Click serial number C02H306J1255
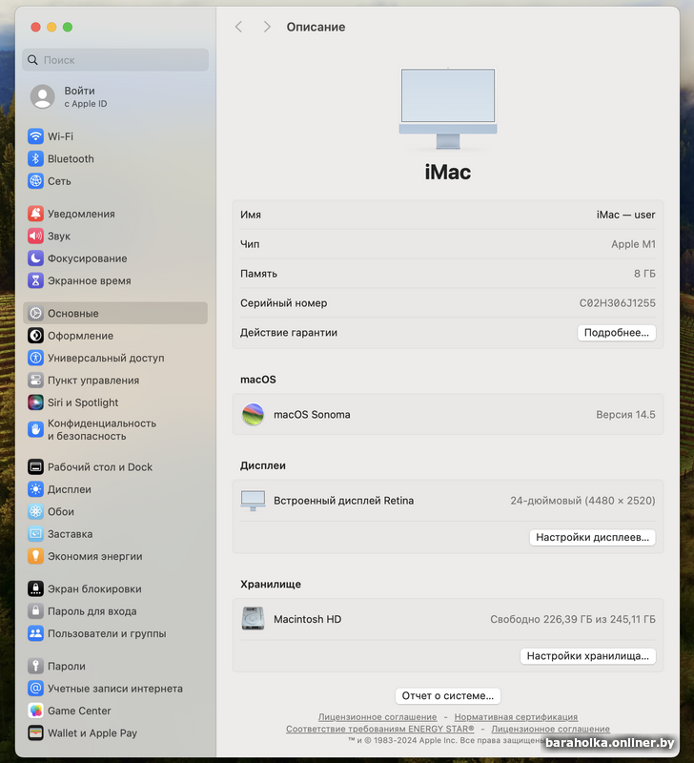Image resolution: width=694 pixels, height=763 pixels. 617,303
